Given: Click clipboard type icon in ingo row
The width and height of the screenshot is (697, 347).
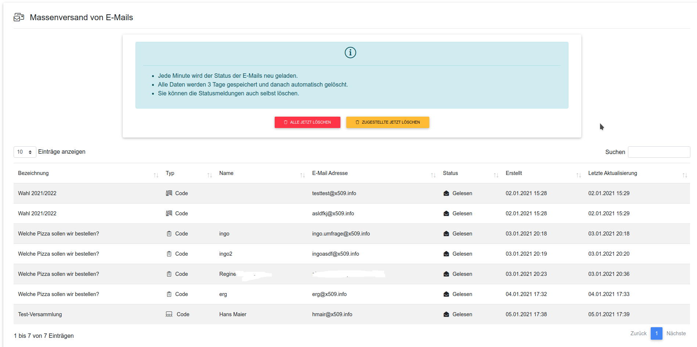Looking at the screenshot, I should click(x=169, y=234).
